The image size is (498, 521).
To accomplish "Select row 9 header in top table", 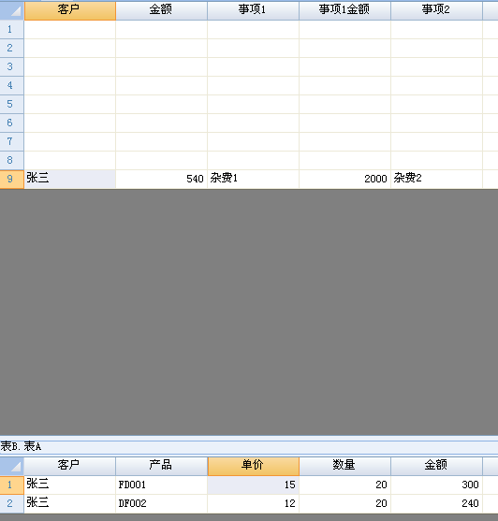I will click(x=11, y=179).
